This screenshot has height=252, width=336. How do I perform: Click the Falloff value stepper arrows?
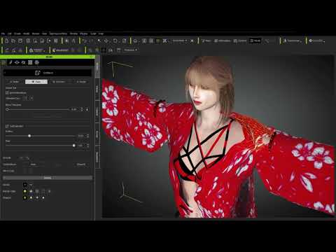coord(87,136)
